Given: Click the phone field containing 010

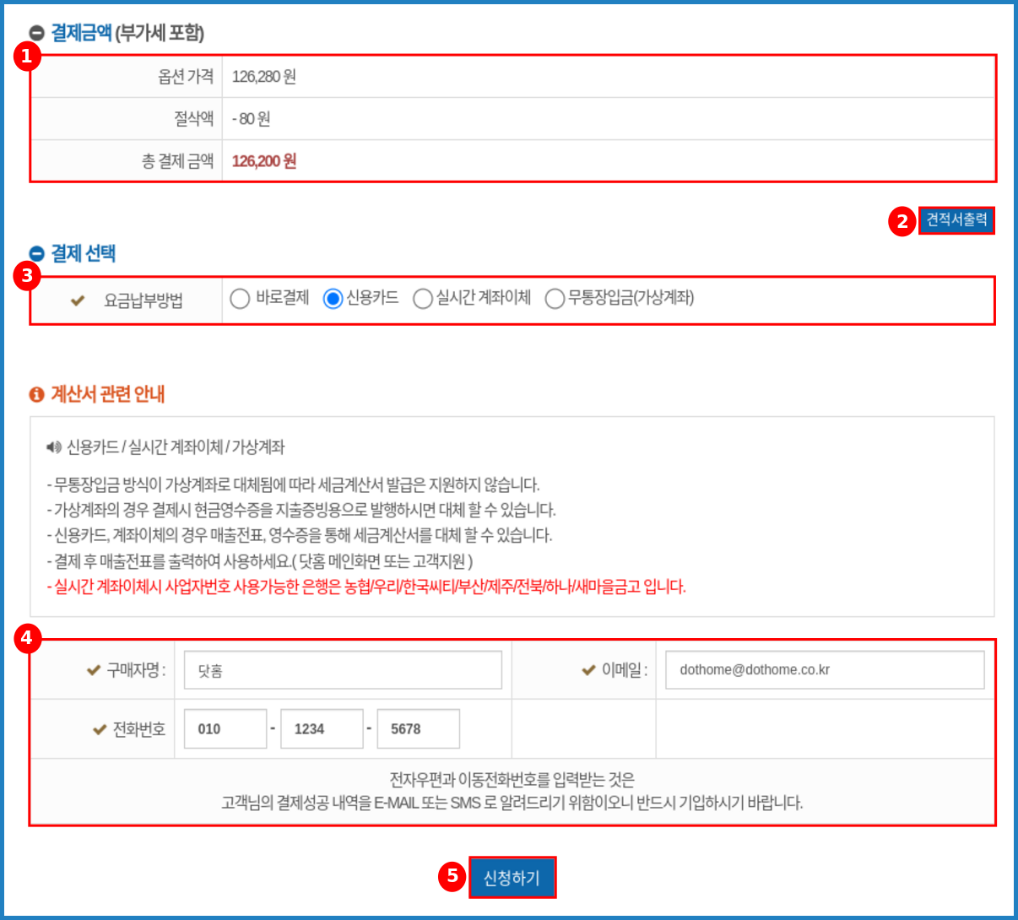Looking at the screenshot, I should click(225, 728).
